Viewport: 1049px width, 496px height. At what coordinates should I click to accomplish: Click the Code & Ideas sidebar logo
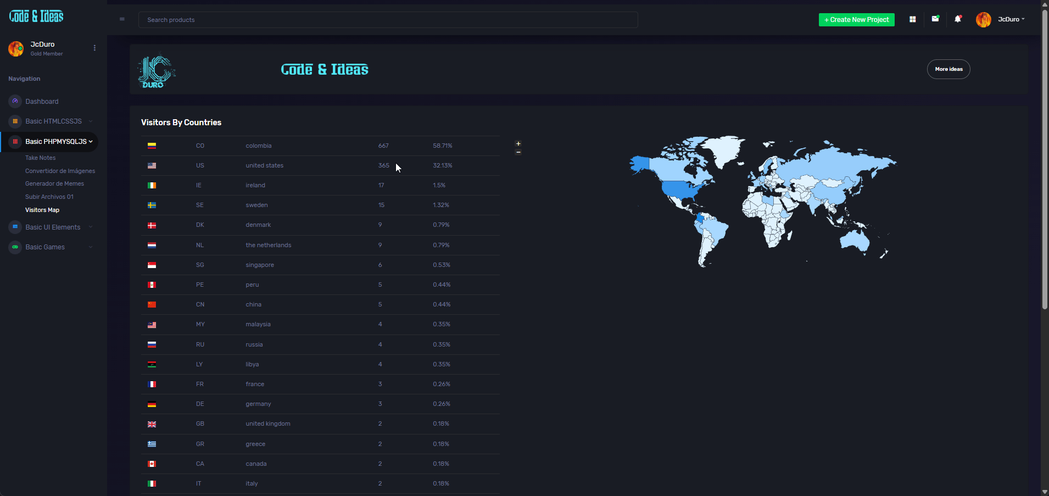tap(36, 16)
